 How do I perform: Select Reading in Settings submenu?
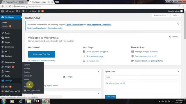pyautogui.click(x=27, y=72)
